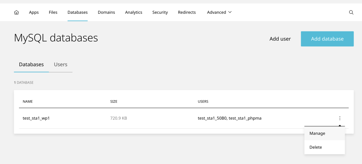362x164 pixels.
Task: Expand the Advanced dropdown menu
Action: (219, 12)
